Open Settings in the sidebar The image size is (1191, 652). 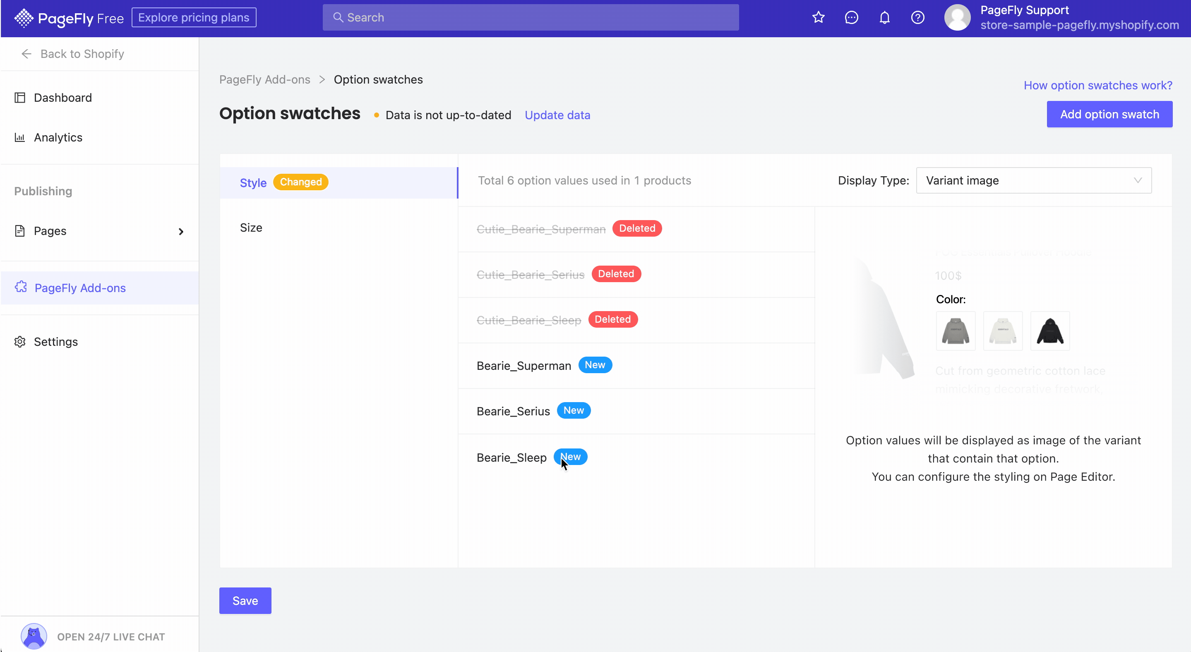pos(99,341)
